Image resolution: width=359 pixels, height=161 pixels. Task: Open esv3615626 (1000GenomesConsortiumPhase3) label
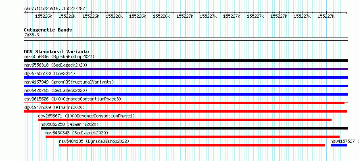(x=73, y=99)
